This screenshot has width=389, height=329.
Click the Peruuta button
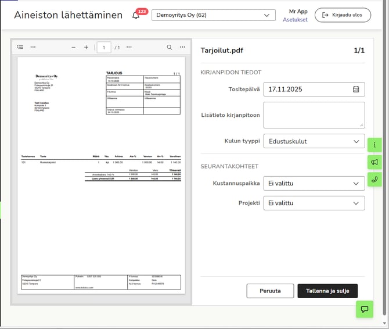point(270,291)
